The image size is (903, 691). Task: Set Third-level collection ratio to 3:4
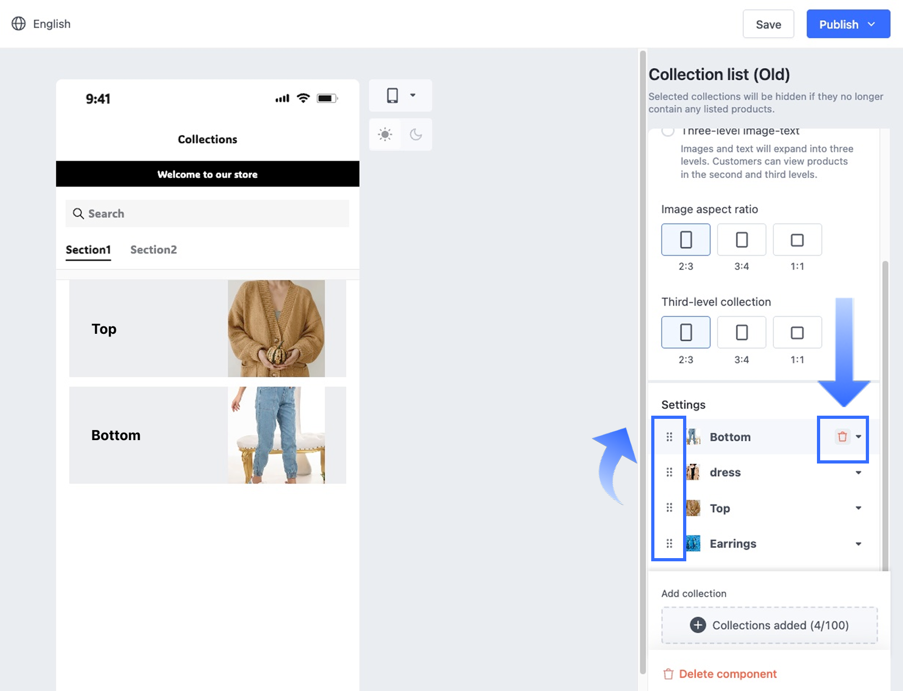click(742, 333)
